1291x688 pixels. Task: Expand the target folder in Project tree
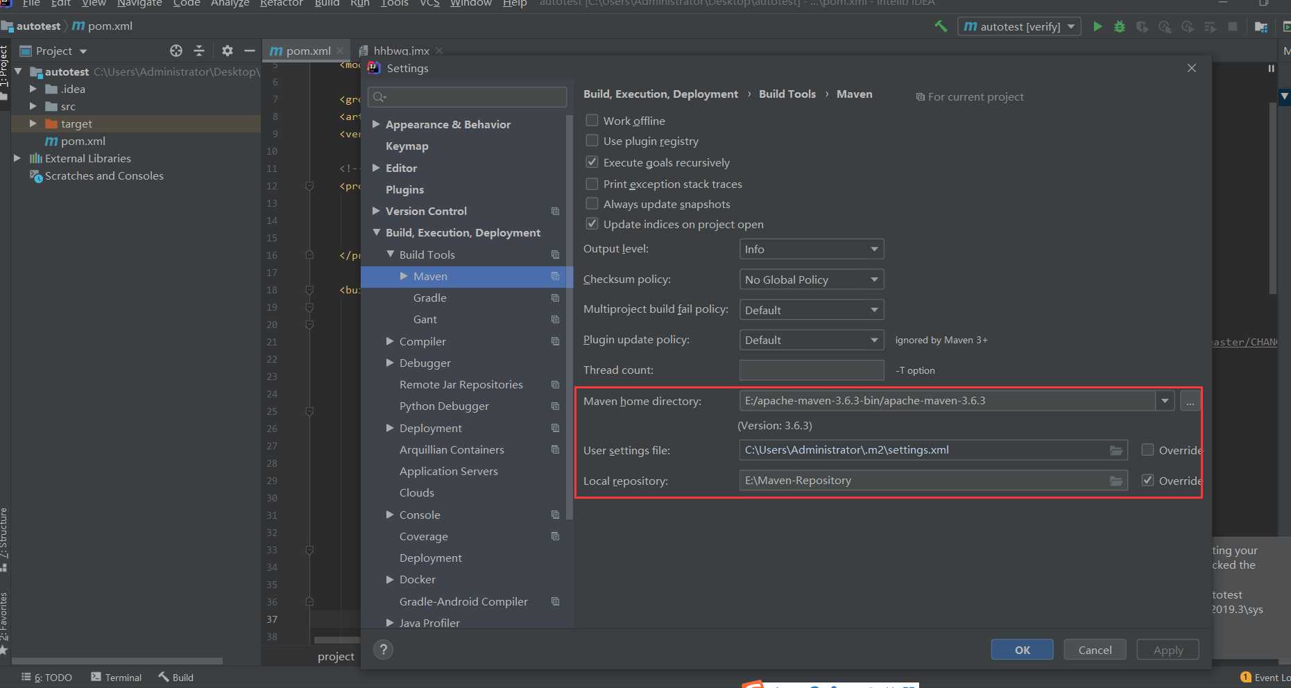tap(33, 123)
